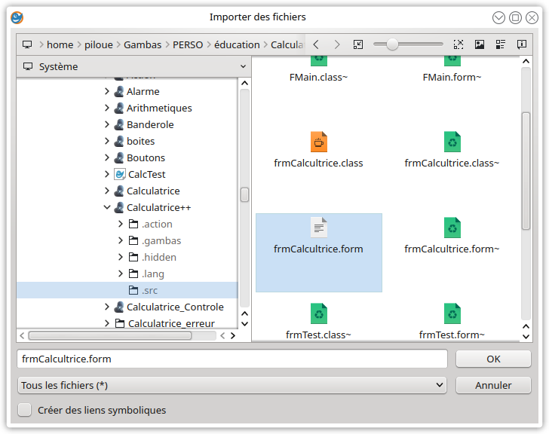
Task: Expand the .lang subfolder
Action: 121,274
